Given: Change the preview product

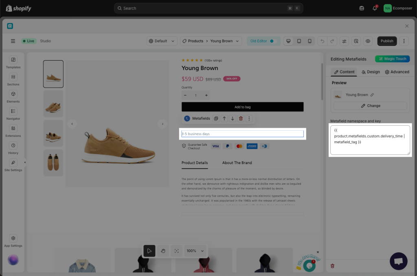Looking at the screenshot, I should point(370,106).
